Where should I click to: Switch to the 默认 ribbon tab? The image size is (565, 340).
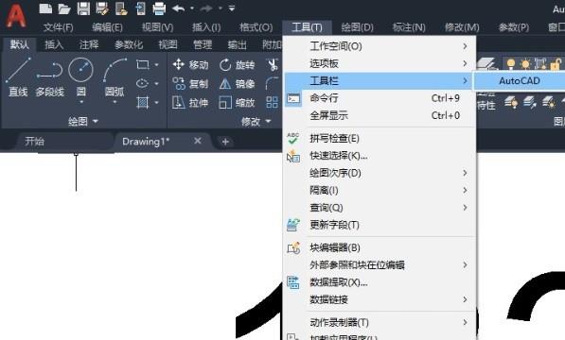pyautogui.click(x=20, y=44)
